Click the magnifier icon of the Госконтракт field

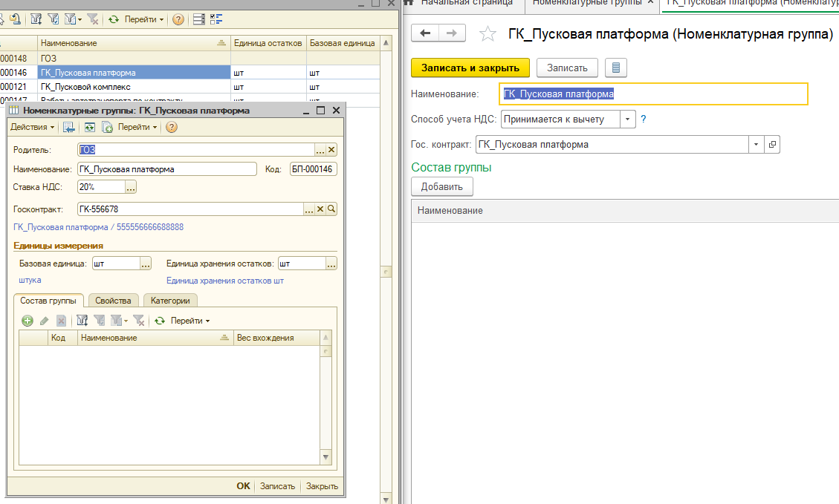(x=331, y=209)
